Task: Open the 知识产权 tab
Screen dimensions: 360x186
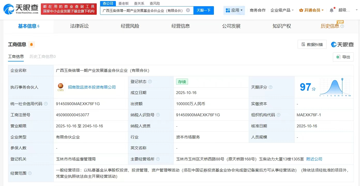Action: tap(282, 26)
